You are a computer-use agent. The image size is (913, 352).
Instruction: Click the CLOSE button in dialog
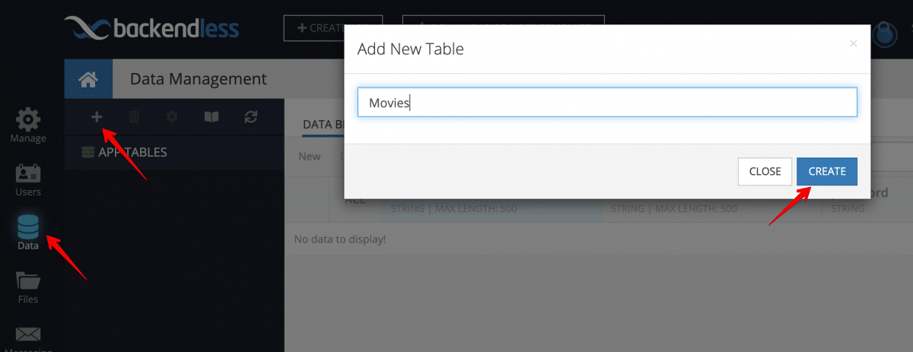click(765, 171)
